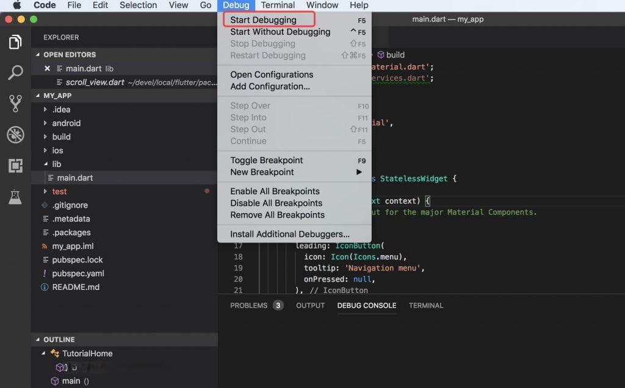
Task: Open the Extensions view icon
Action: (x=15, y=166)
